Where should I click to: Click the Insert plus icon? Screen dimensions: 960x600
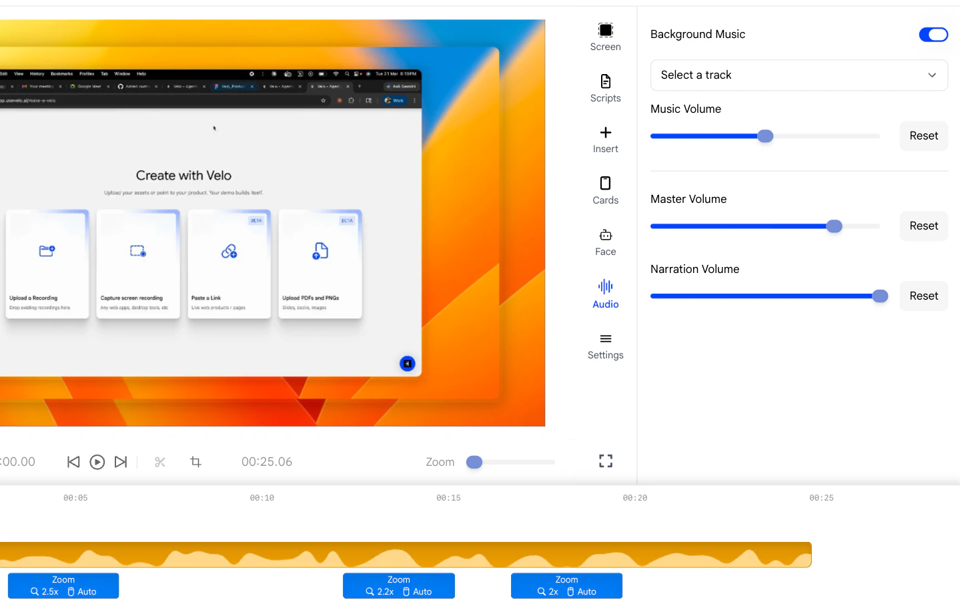pyautogui.click(x=605, y=133)
